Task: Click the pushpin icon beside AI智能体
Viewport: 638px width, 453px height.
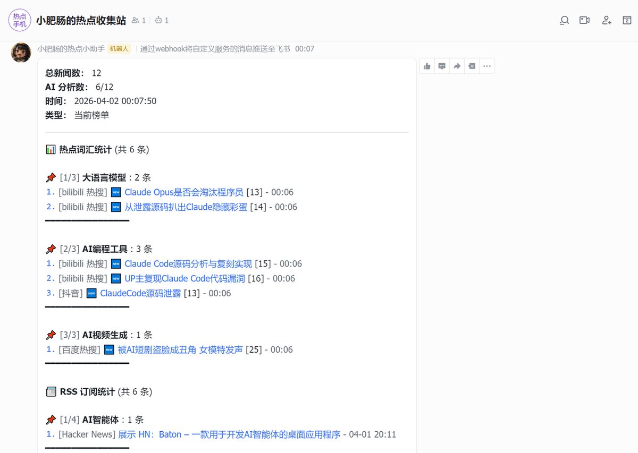Action: (51, 420)
